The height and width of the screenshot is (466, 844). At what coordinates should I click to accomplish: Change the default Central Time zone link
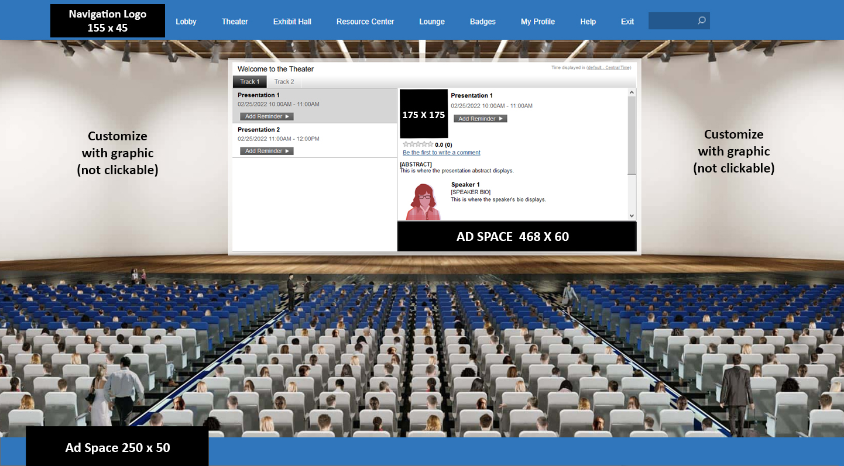coord(609,68)
